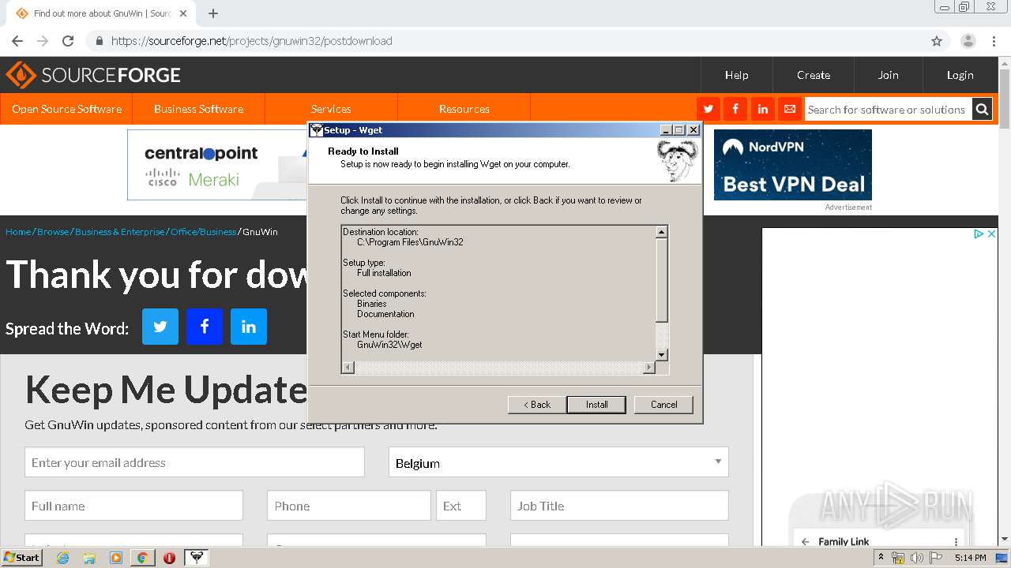Viewport: 1011px width, 568px height.
Task: Click the volume icon in system tray
Action: [916, 558]
